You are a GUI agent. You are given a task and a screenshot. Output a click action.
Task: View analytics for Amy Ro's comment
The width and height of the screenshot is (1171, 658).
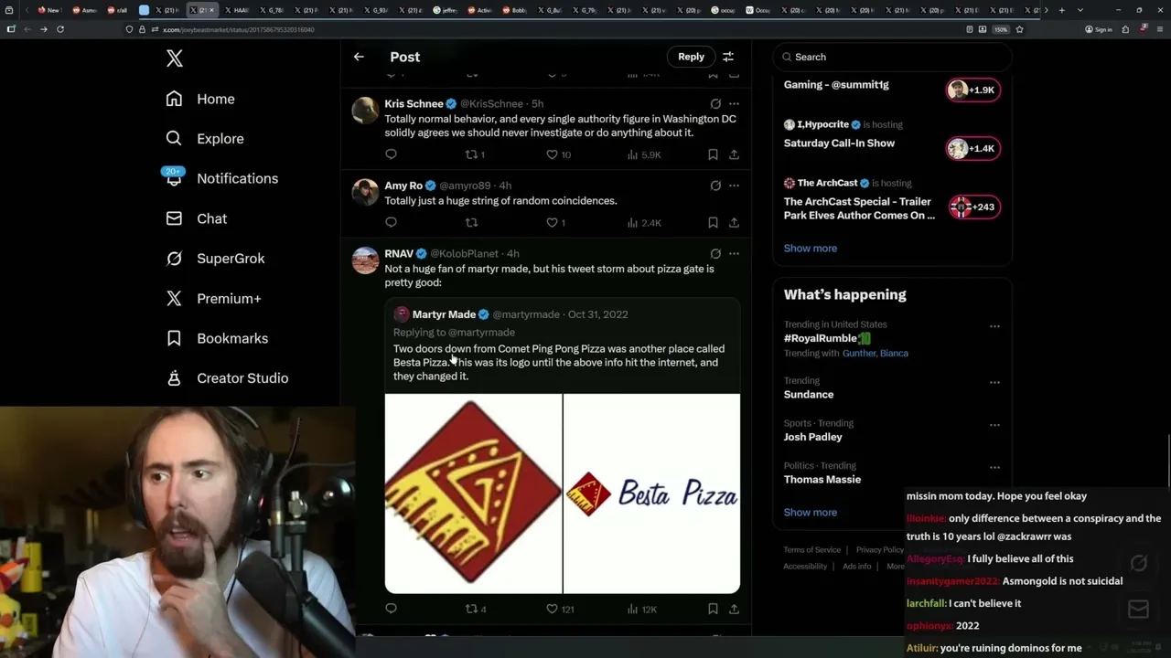[x=644, y=222]
